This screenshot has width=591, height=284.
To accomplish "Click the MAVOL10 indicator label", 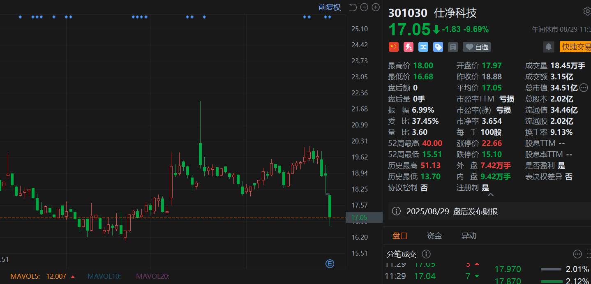I will [x=104, y=277].
